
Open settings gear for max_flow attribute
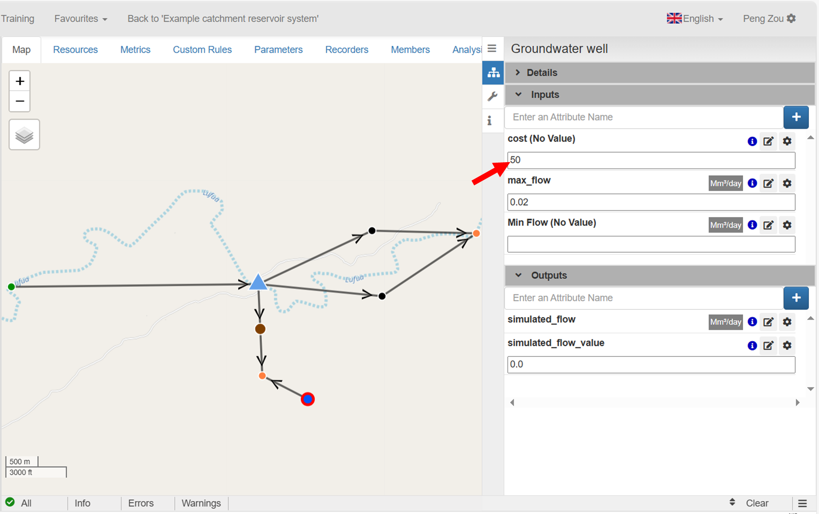[787, 183]
